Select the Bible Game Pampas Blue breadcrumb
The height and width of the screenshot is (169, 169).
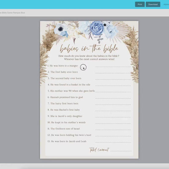[12, 13]
